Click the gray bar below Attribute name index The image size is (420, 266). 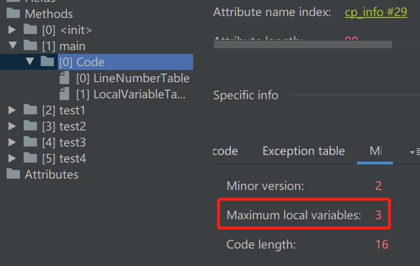(x=303, y=44)
